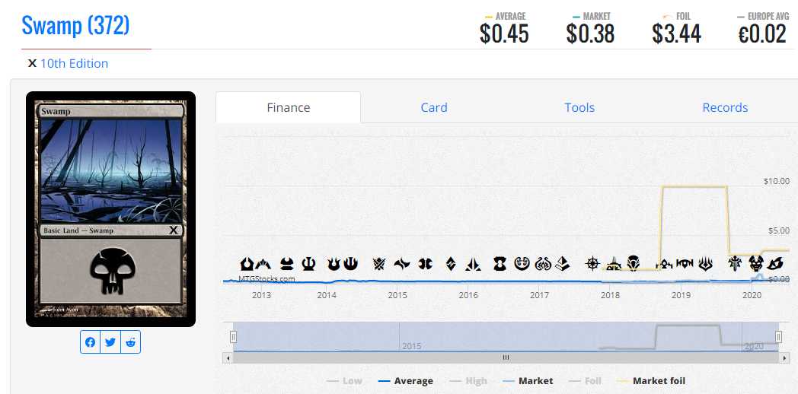Click the Rivals of Ixalan marker
Image resolution: width=798 pixels, height=394 pixels.
tap(614, 264)
